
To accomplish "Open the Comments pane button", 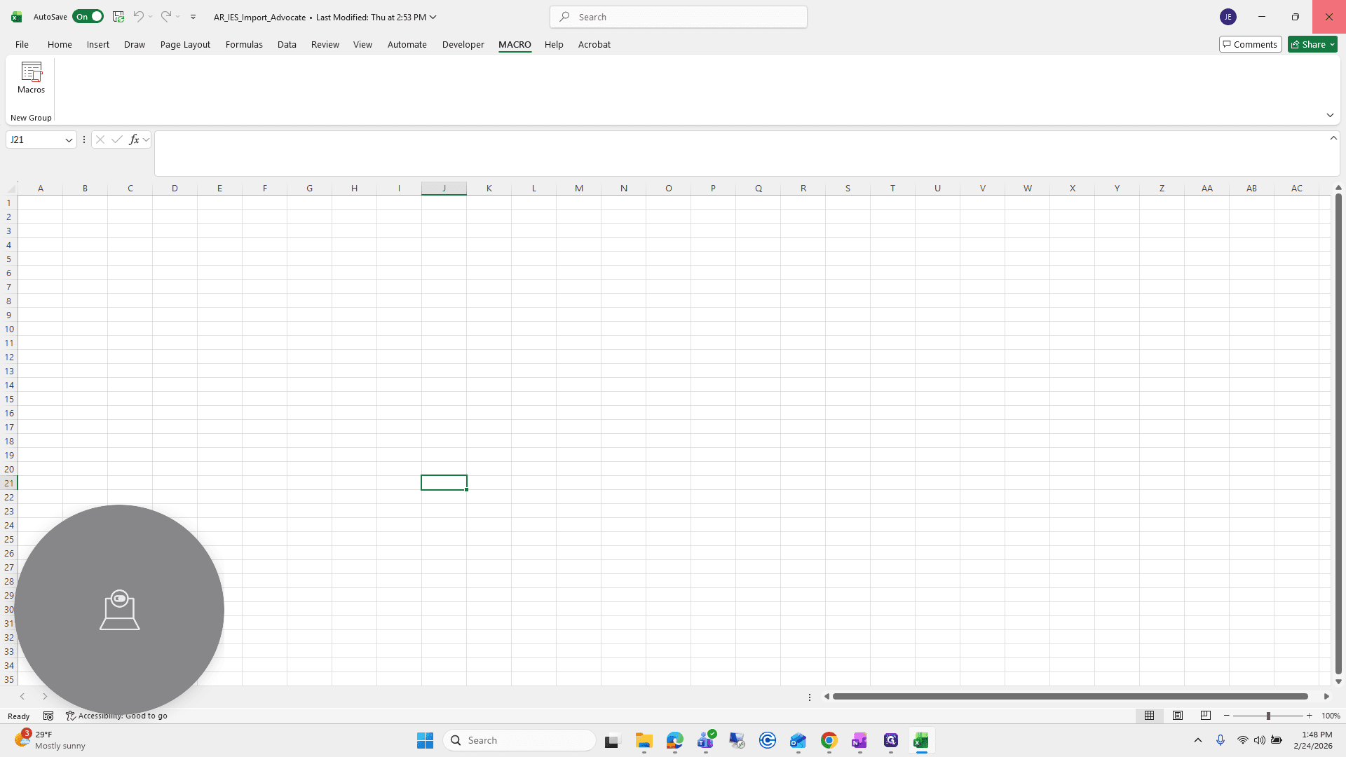I will 1250,44.
